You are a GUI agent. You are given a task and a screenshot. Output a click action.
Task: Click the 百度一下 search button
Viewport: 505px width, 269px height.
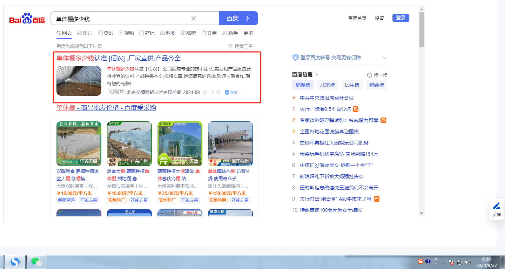point(238,18)
